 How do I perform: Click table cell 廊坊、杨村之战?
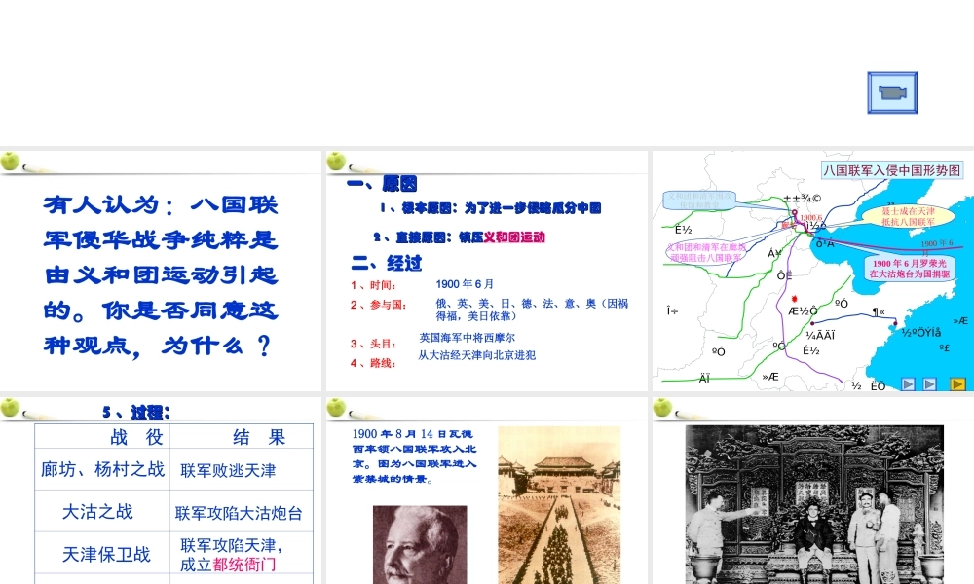point(102,469)
